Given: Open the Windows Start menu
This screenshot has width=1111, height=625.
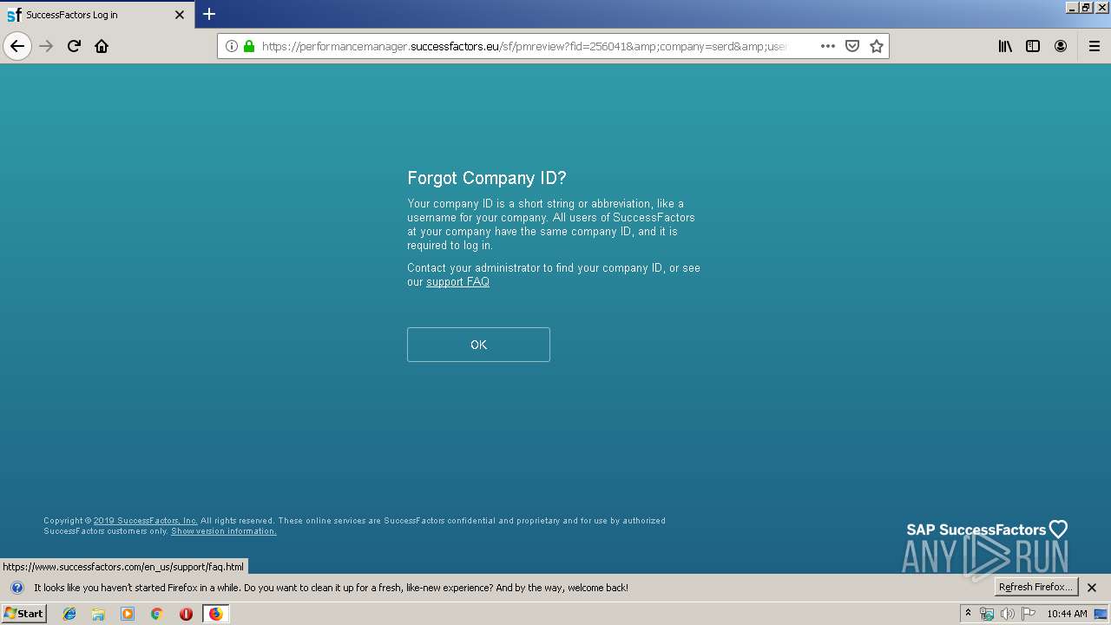Looking at the screenshot, I should 24,613.
